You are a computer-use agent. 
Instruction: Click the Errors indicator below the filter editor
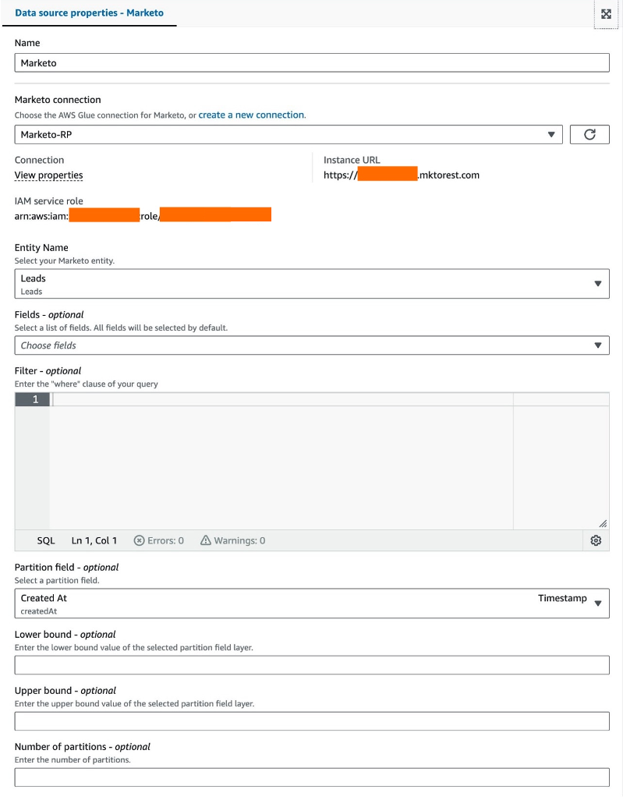(157, 540)
